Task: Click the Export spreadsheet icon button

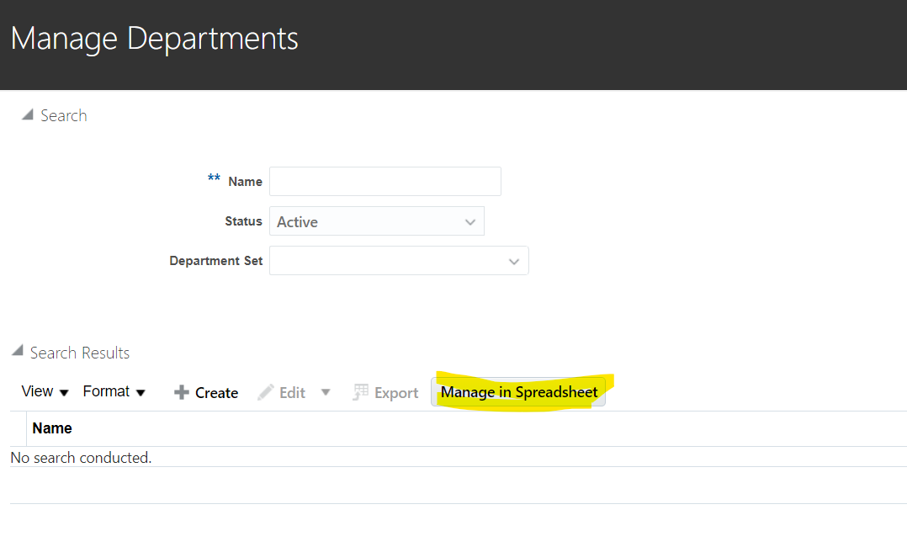Action: (385, 392)
